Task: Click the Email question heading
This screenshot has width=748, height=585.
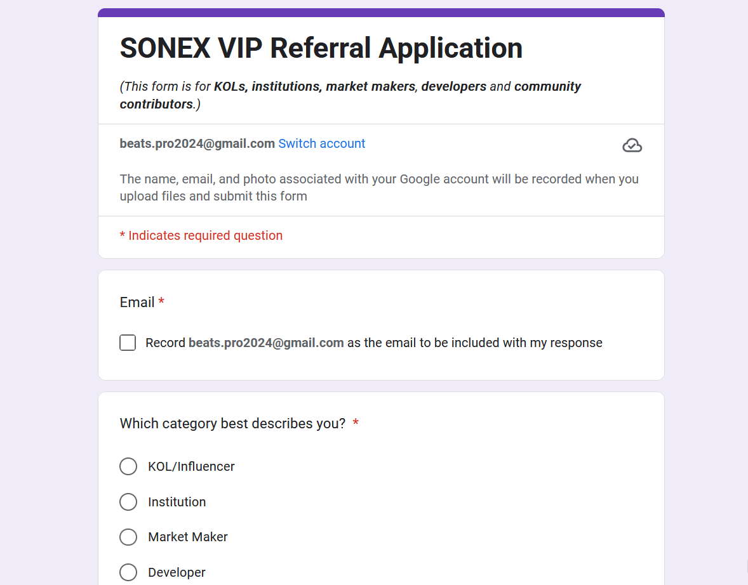Action: 142,302
